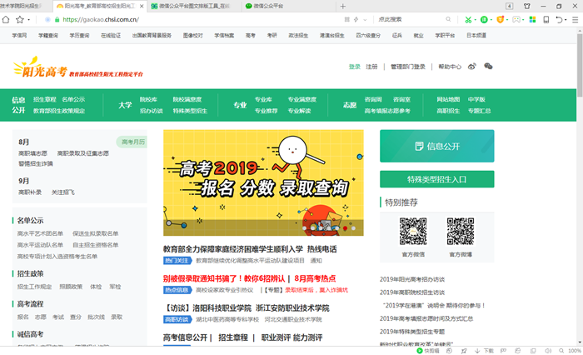Open the orange shield wallet icon
Screen dimensions: 583x355
pyautogui.click(x=500, y=20)
